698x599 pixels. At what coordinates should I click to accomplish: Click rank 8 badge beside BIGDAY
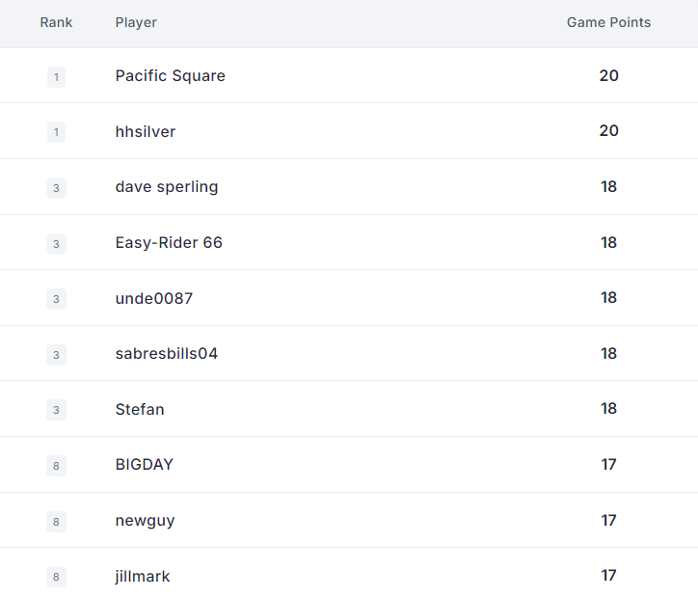[56, 466]
